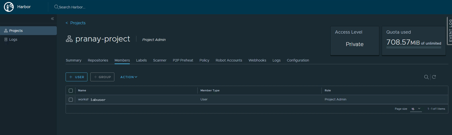Viewport: 452px width, 135px height.
Task: Click the Project Admin role cell
Action: point(335,99)
